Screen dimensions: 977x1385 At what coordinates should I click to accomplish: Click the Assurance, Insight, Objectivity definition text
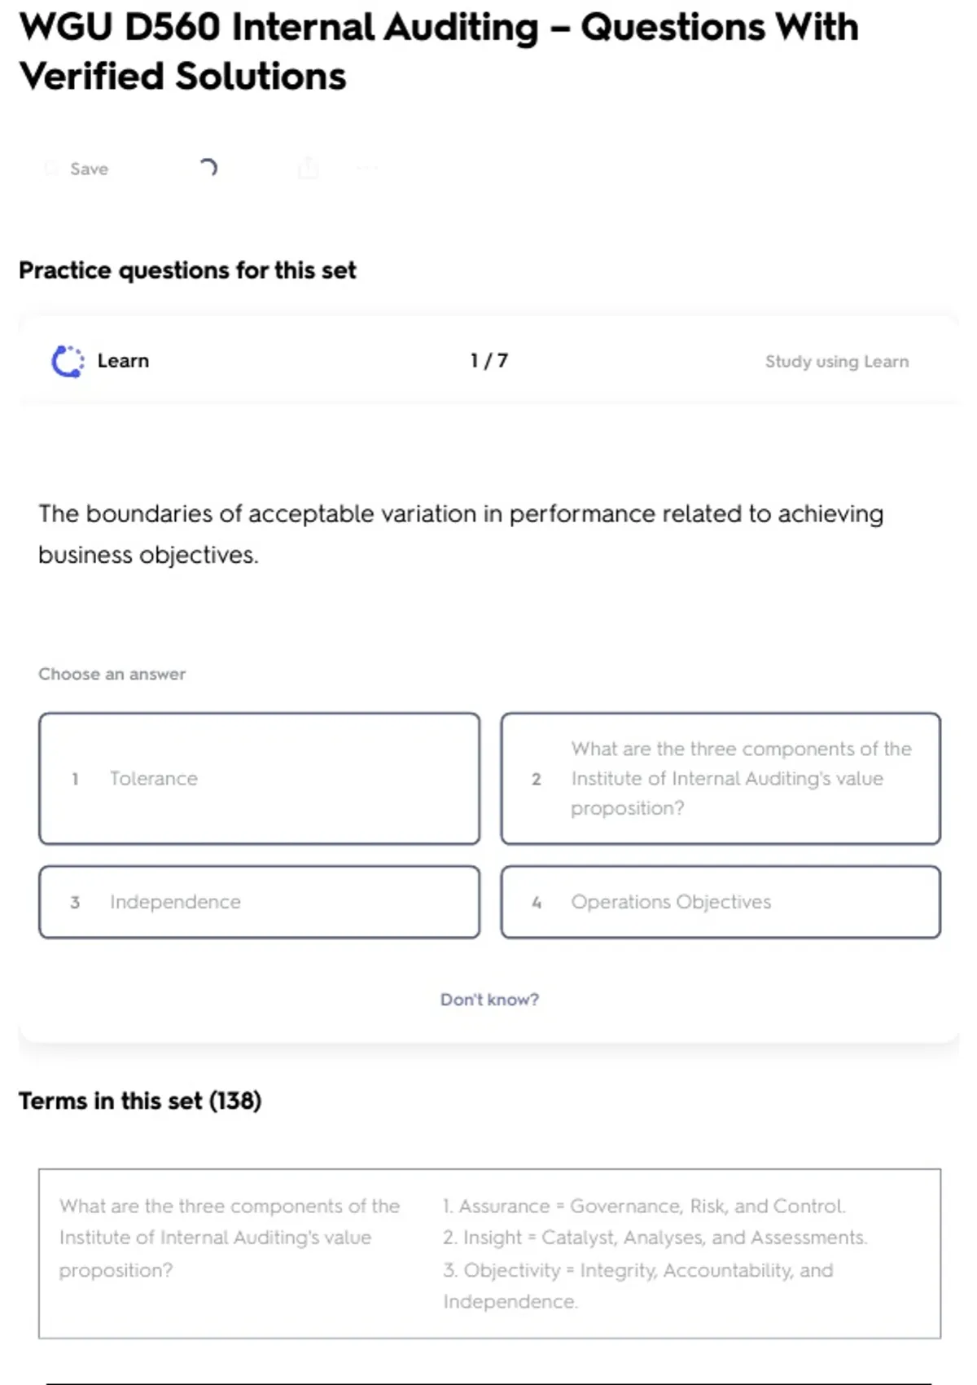tap(655, 1253)
